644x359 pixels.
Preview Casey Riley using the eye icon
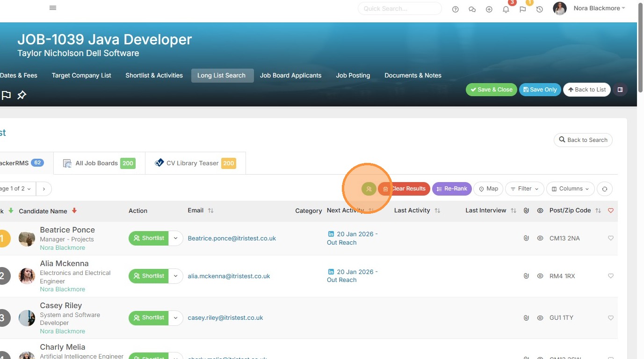pyautogui.click(x=540, y=318)
